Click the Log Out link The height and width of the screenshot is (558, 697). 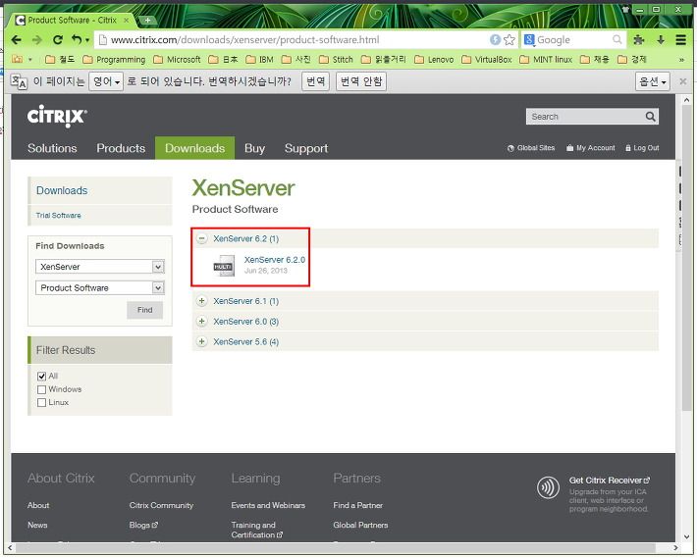coord(642,148)
